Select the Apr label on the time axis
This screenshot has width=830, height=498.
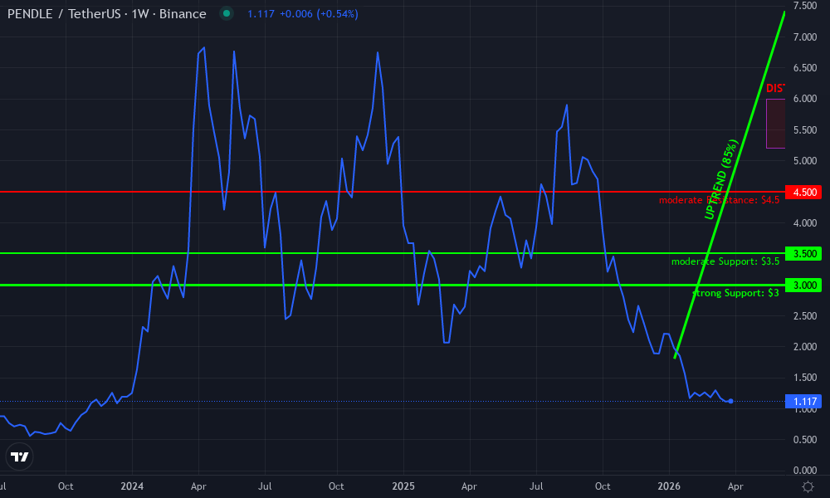[x=735, y=487]
